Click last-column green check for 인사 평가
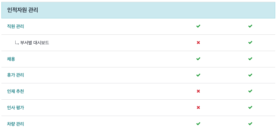Screen dimensions: 277x132 point(250,107)
